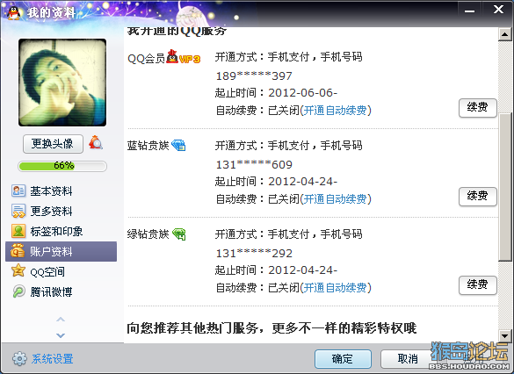The height and width of the screenshot is (374, 514).
Task: Collapse sidebar list with the up chevron
Action: 61,319
